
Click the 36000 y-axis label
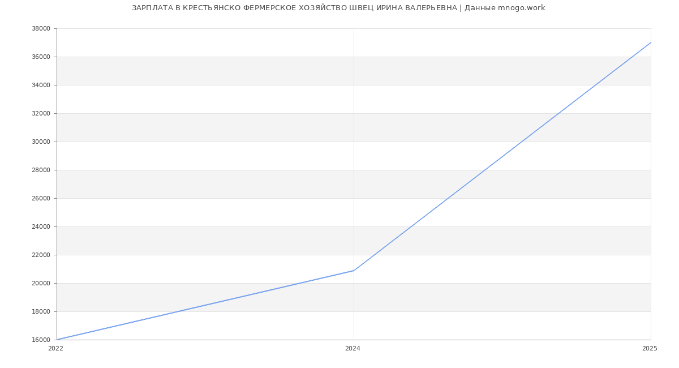coord(41,57)
